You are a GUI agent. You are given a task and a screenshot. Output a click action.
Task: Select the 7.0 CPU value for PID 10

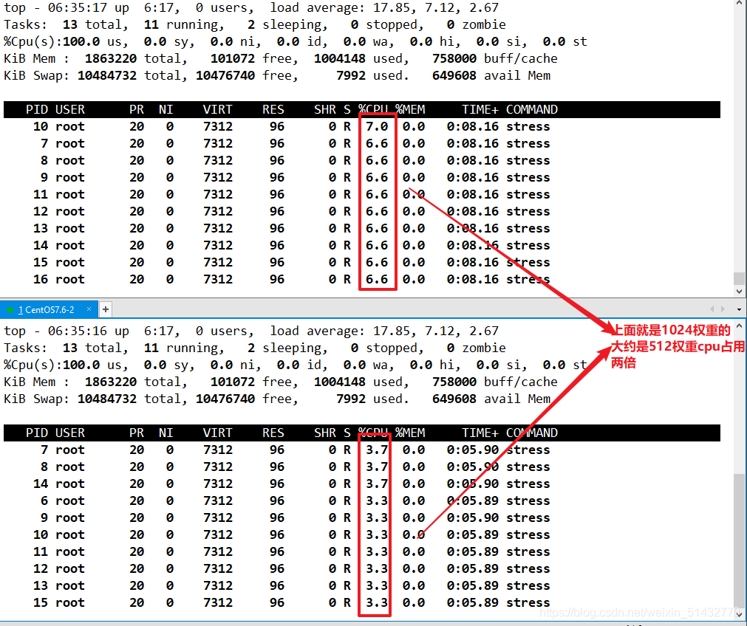click(x=377, y=127)
